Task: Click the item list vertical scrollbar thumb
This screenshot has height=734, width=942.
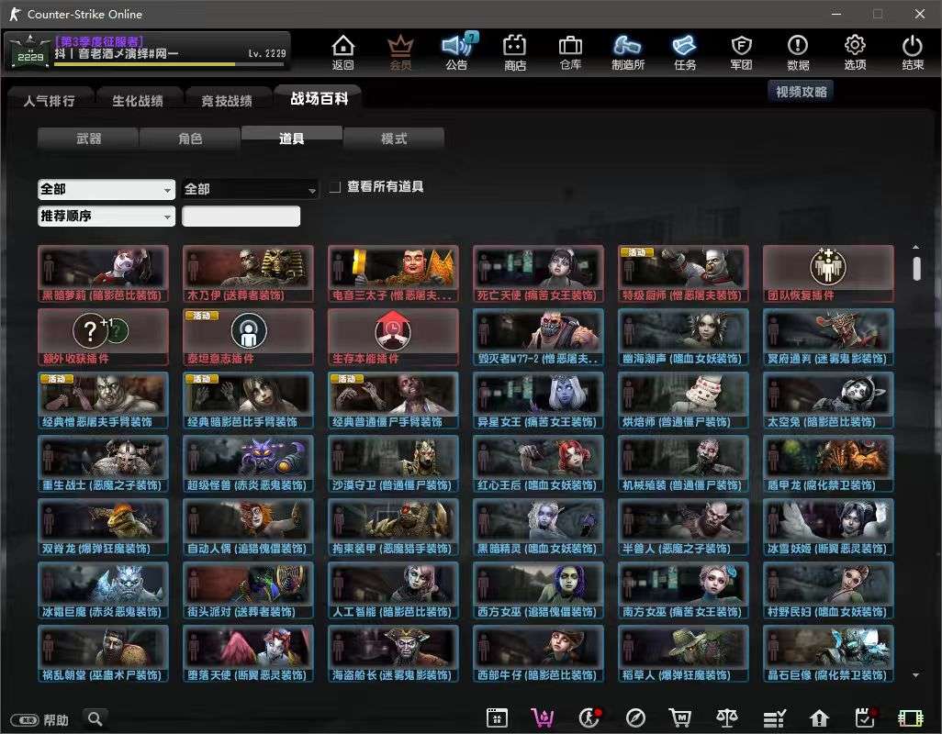Action: point(916,268)
